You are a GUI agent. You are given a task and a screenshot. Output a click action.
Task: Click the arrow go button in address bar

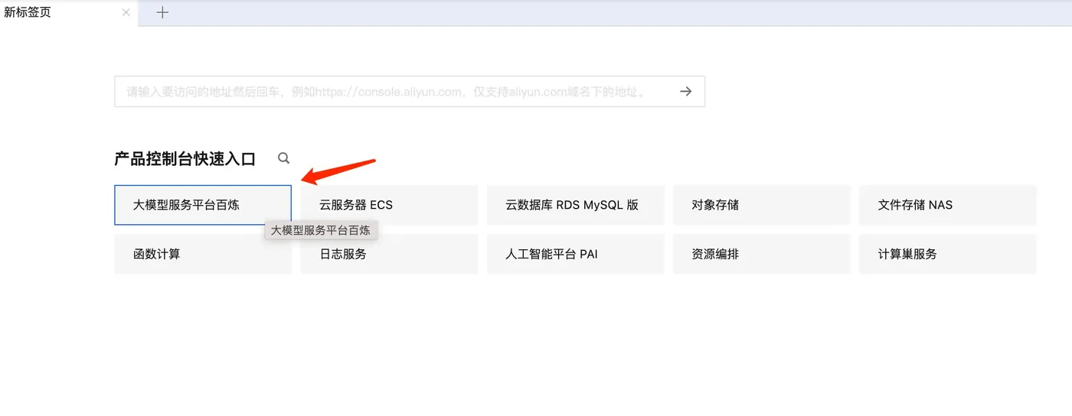(x=686, y=91)
